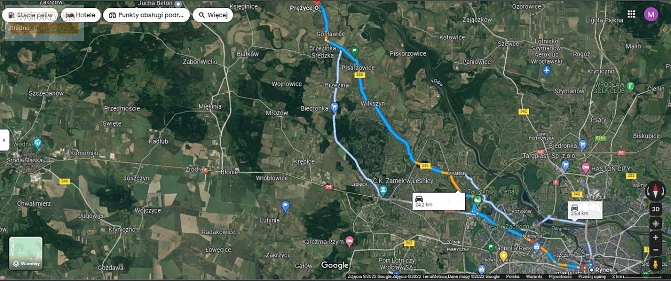
Task: Open the Prywatność footer link
Action: coord(560,276)
